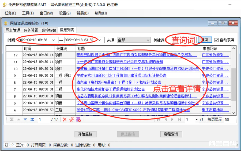Clear database icon with red X badge
The width and height of the screenshot is (241, 151).
(78, 119)
